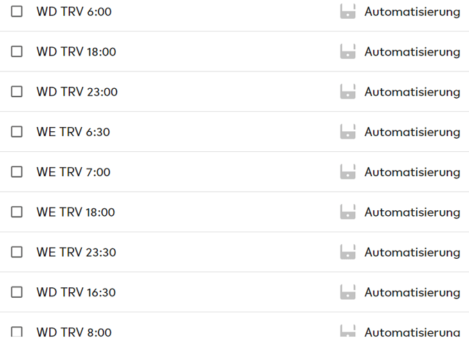Click the automation icon for WD TRV 23:00

click(x=348, y=92)
